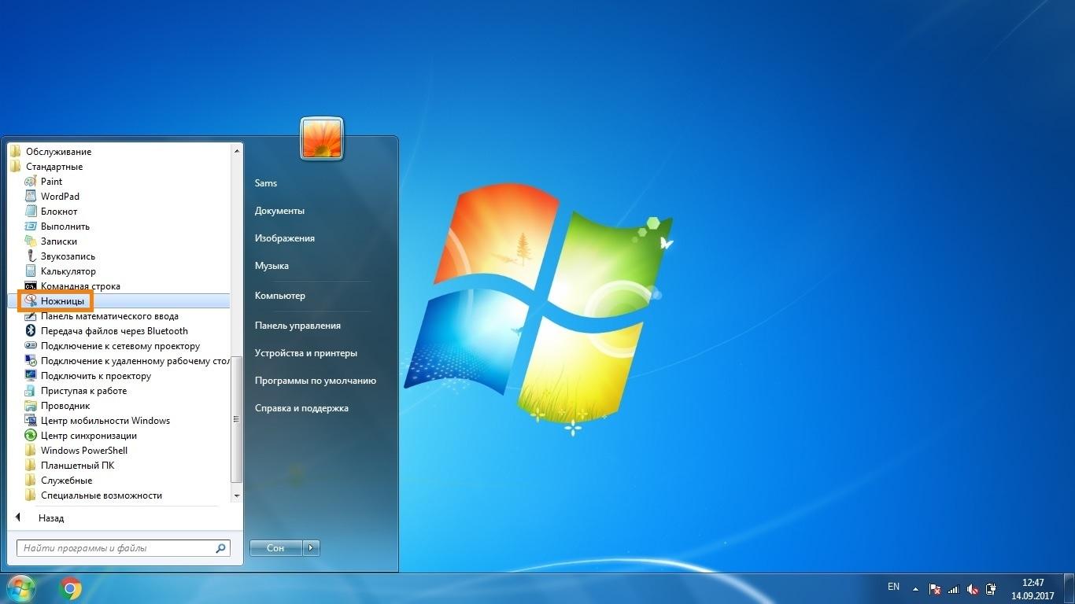
Task: Launch Калькулятор from the list
Action: tap(68, 271)
